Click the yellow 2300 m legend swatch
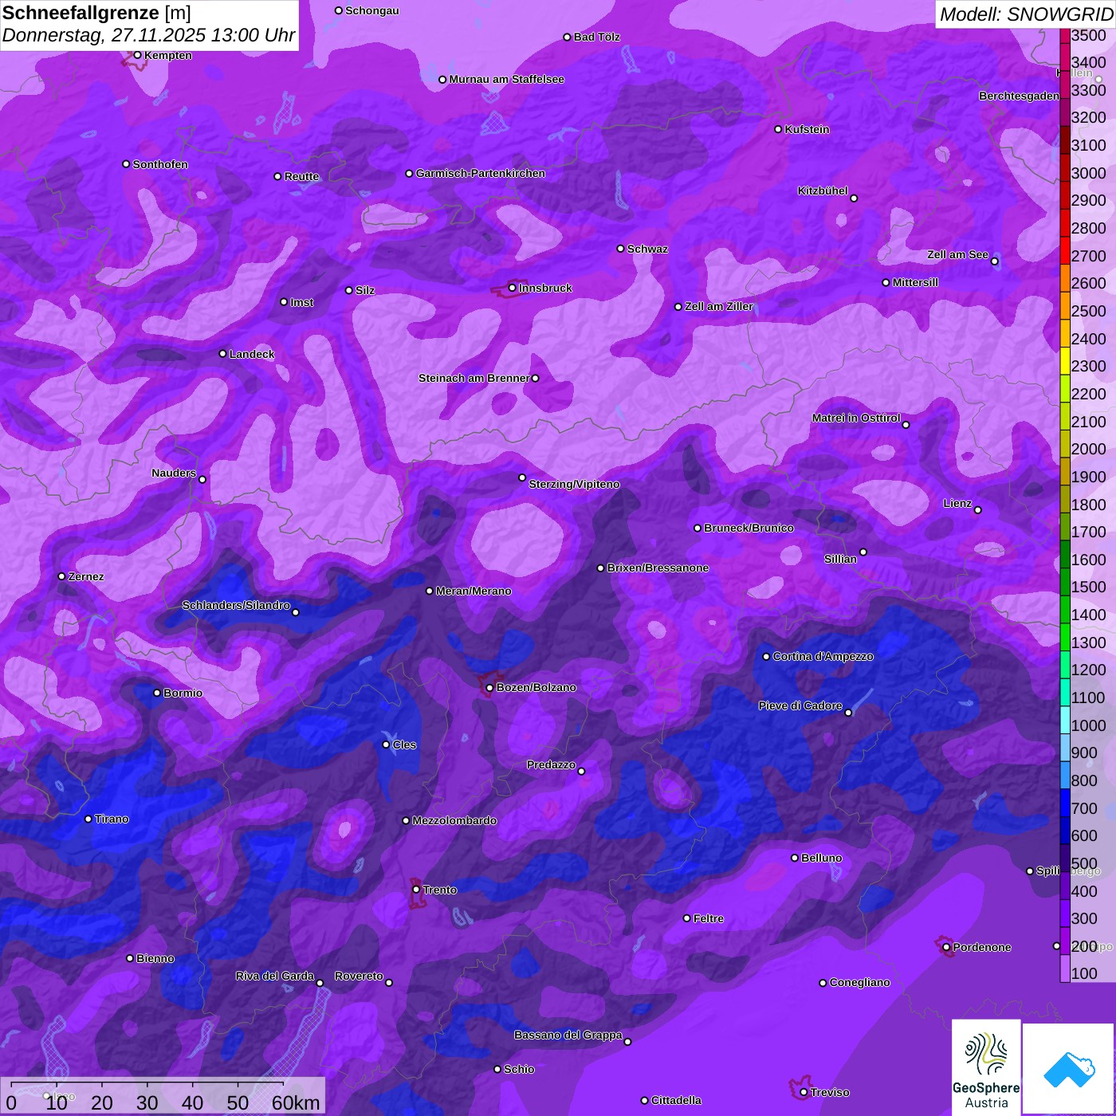The image size is (1116, 1116). click(1065, 360)
